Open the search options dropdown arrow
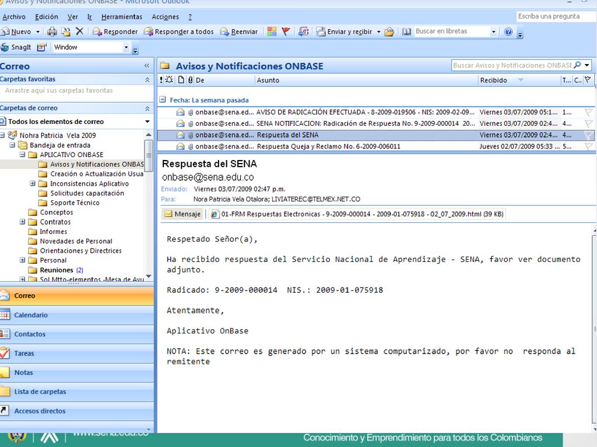The height and width of the screenshot is (447, 597). click(x=587, y=65)
